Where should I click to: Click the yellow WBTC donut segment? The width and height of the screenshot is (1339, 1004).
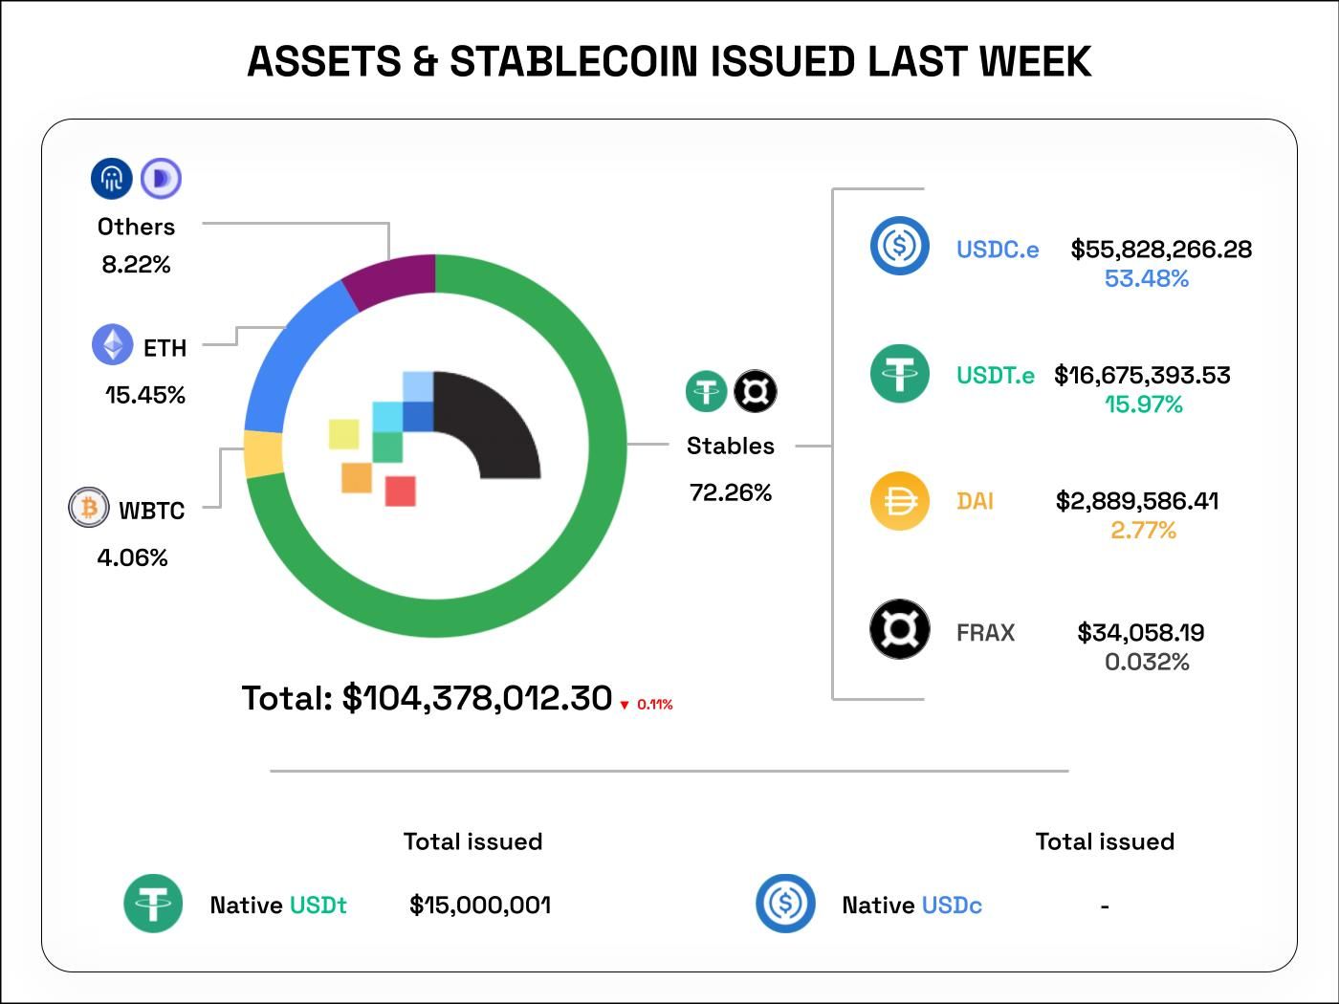(x=264, y=453)
